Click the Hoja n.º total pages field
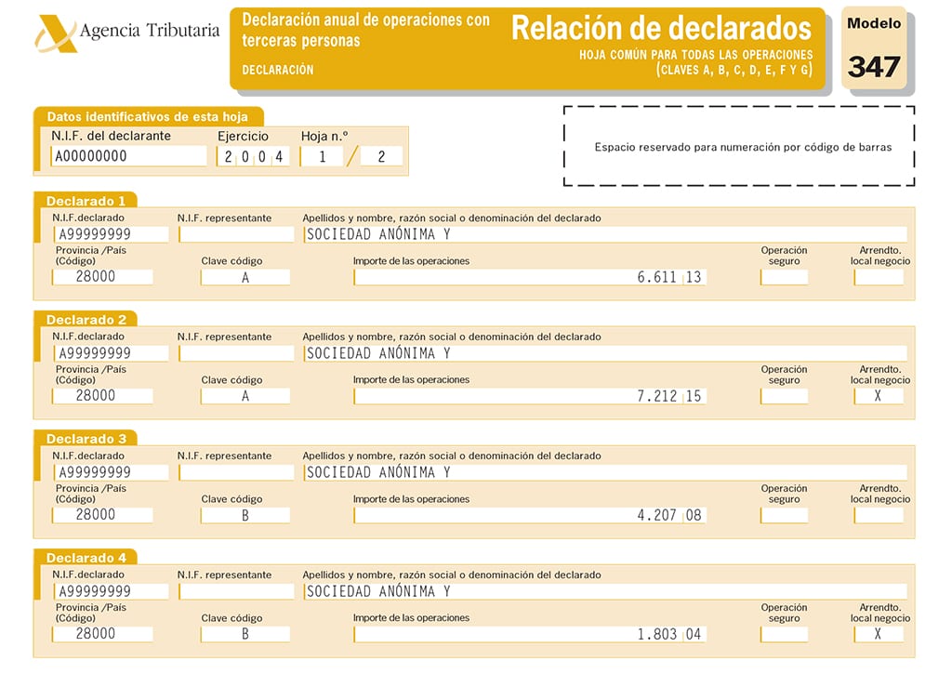Image resolution: width=952 pixels, height=674 pixels. click(x=381, y=157)
